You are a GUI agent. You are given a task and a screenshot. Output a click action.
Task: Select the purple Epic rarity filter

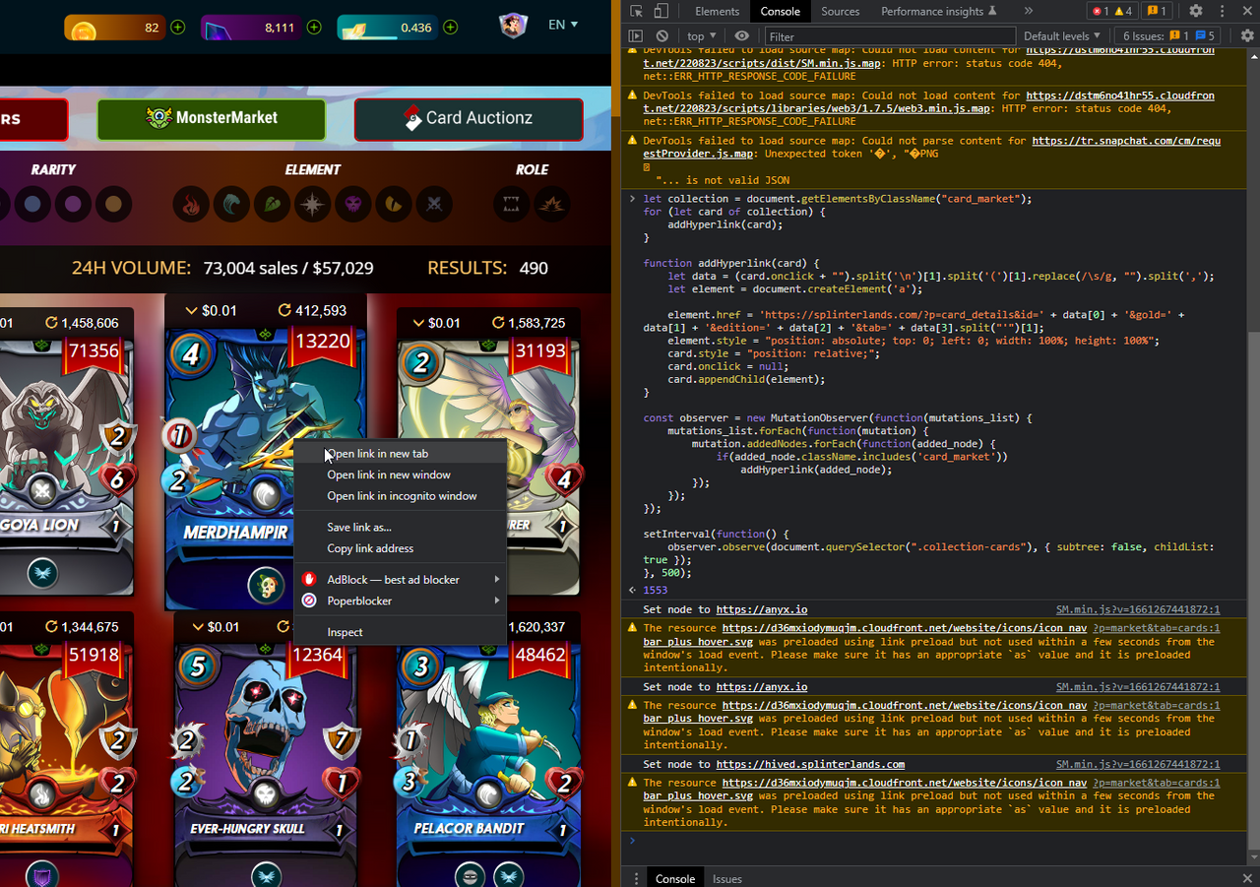[x=73, y=205]
